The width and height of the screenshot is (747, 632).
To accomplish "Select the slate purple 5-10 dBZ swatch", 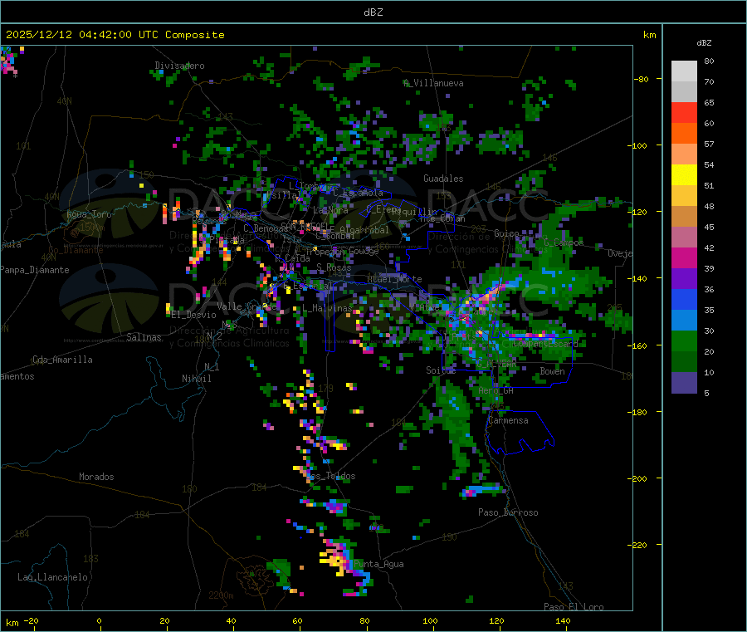I will pos(684,383).
